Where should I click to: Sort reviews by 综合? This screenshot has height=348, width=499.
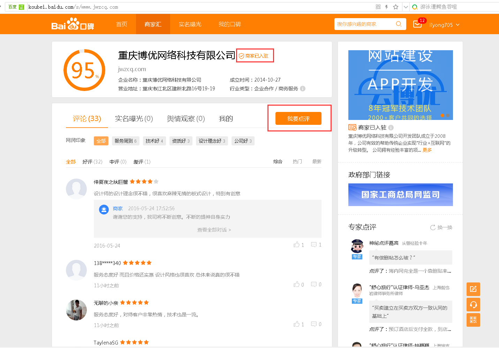coord(278,161)
